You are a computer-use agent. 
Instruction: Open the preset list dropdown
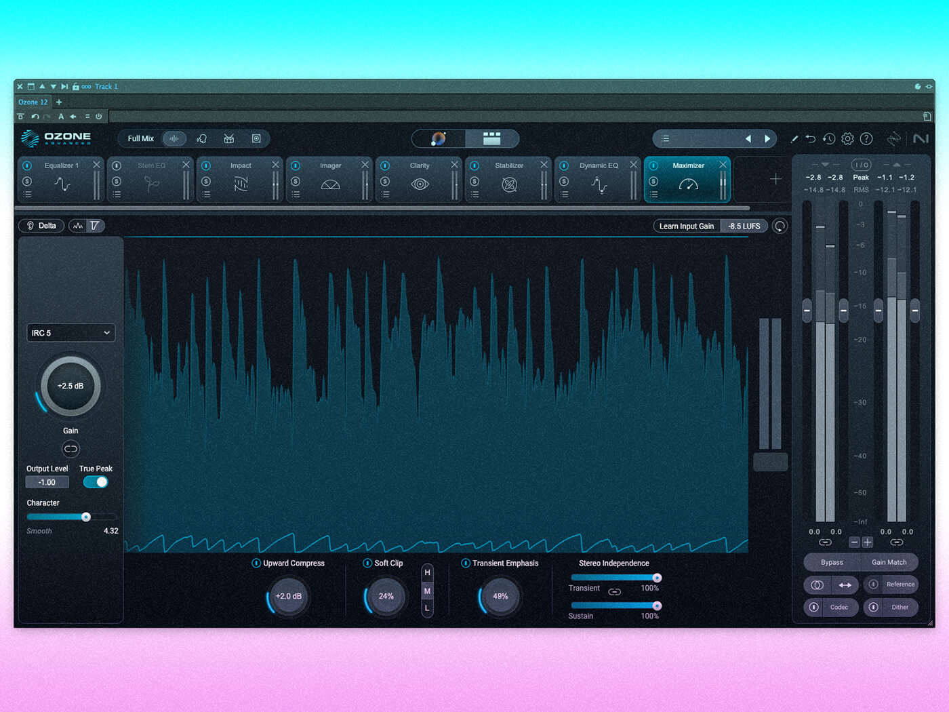[x=666, y=138]
